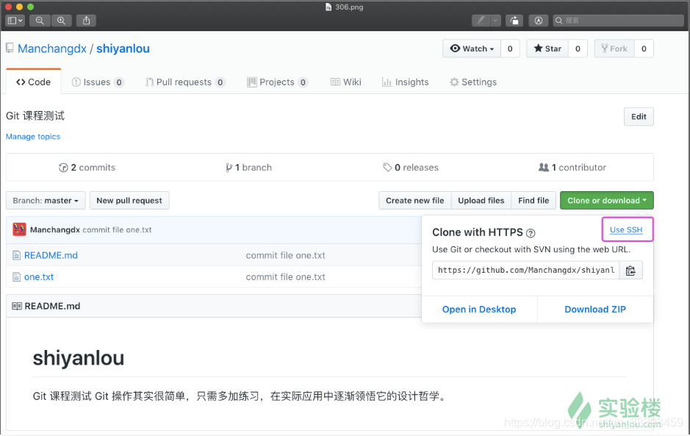Click the rotate icon in Preview toolbar

pyautogui.click(x=514, y=21)
